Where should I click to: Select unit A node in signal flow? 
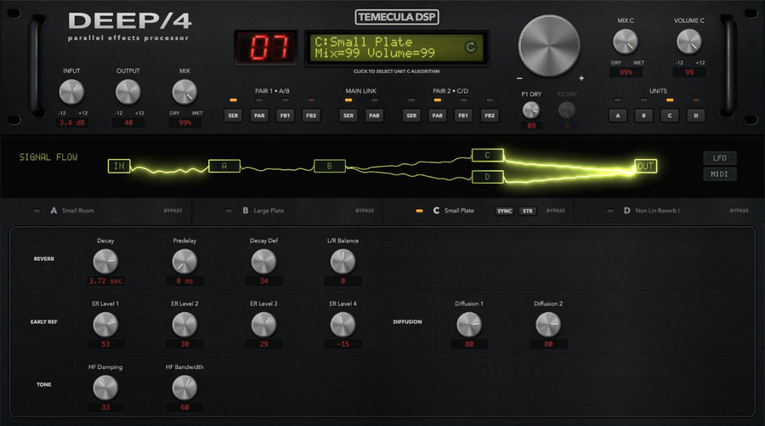[224, 166]
